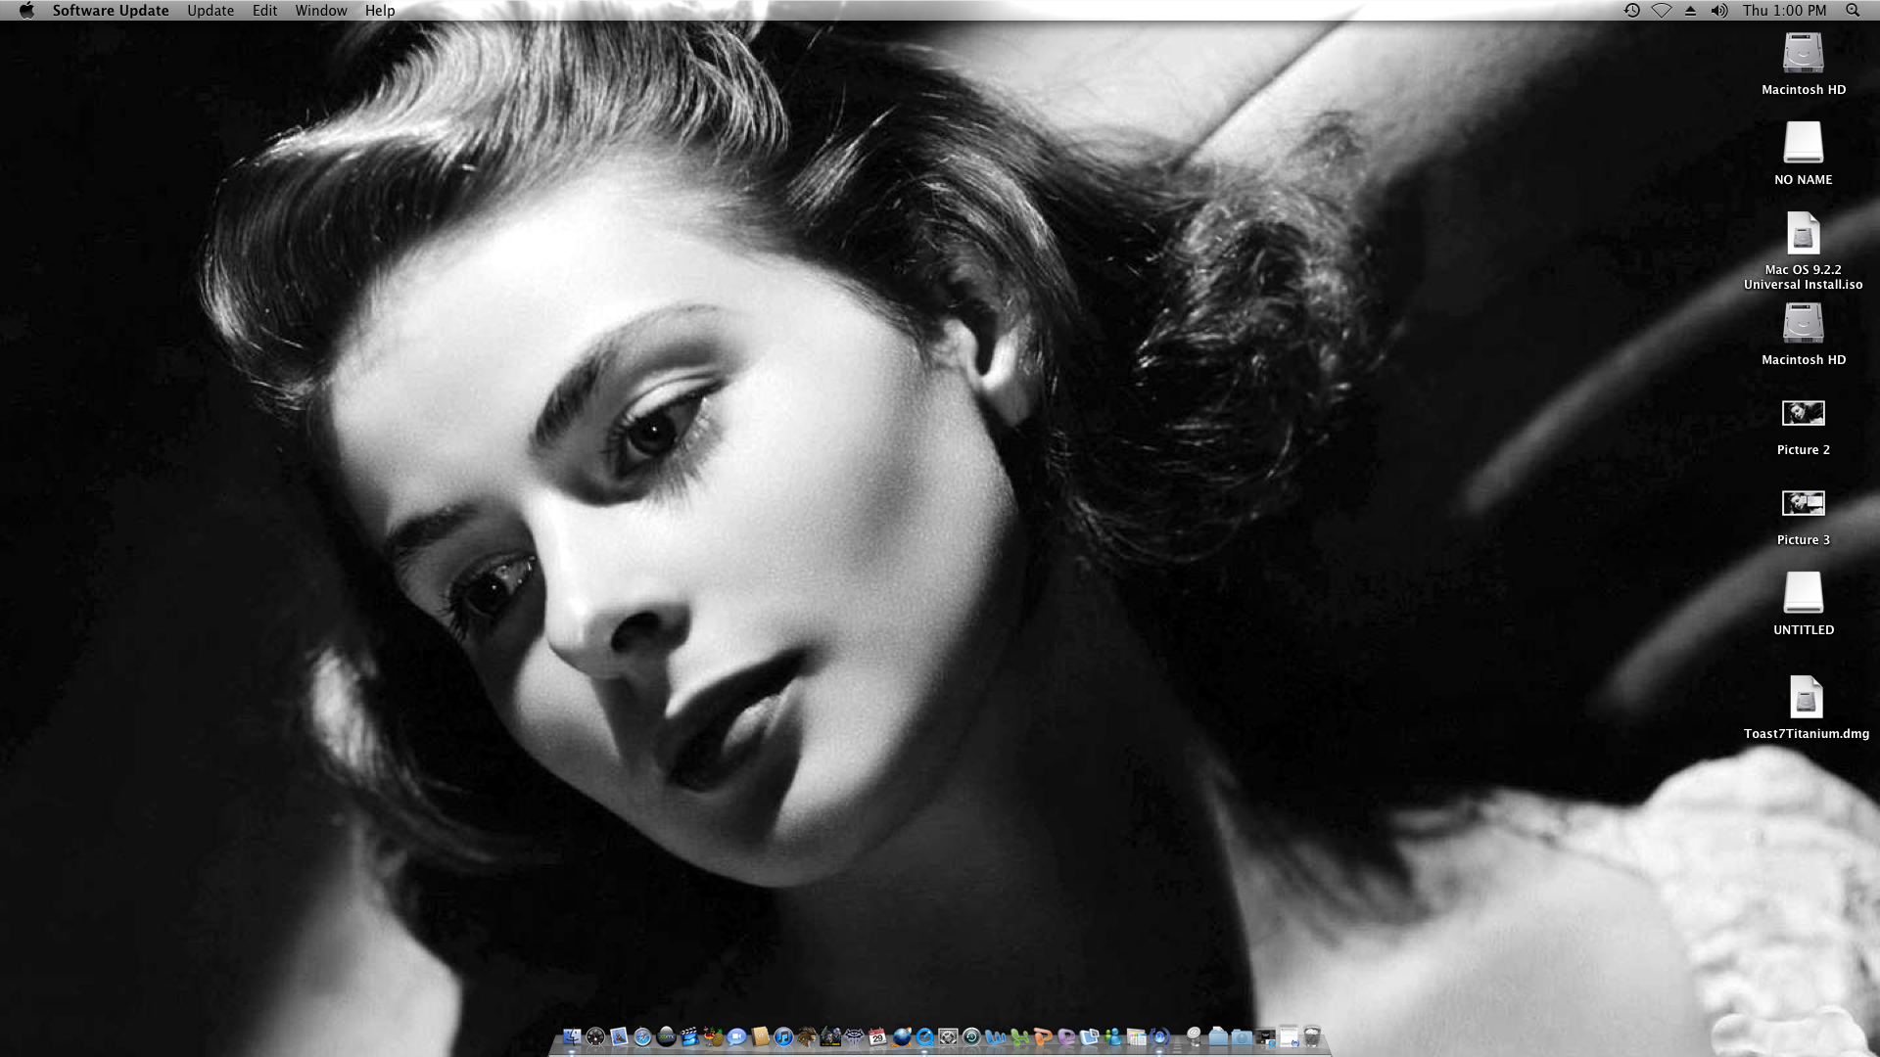1880x1057 pixels.
Task: Open the volume status menu
Action: coord(1718,11)
